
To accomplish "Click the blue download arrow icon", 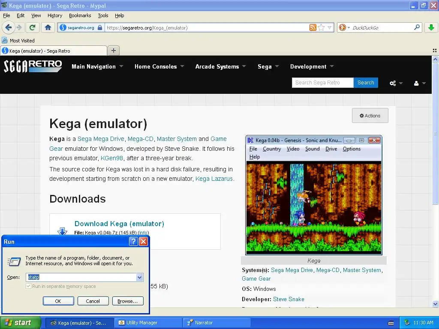I will [x=62, y=231].
